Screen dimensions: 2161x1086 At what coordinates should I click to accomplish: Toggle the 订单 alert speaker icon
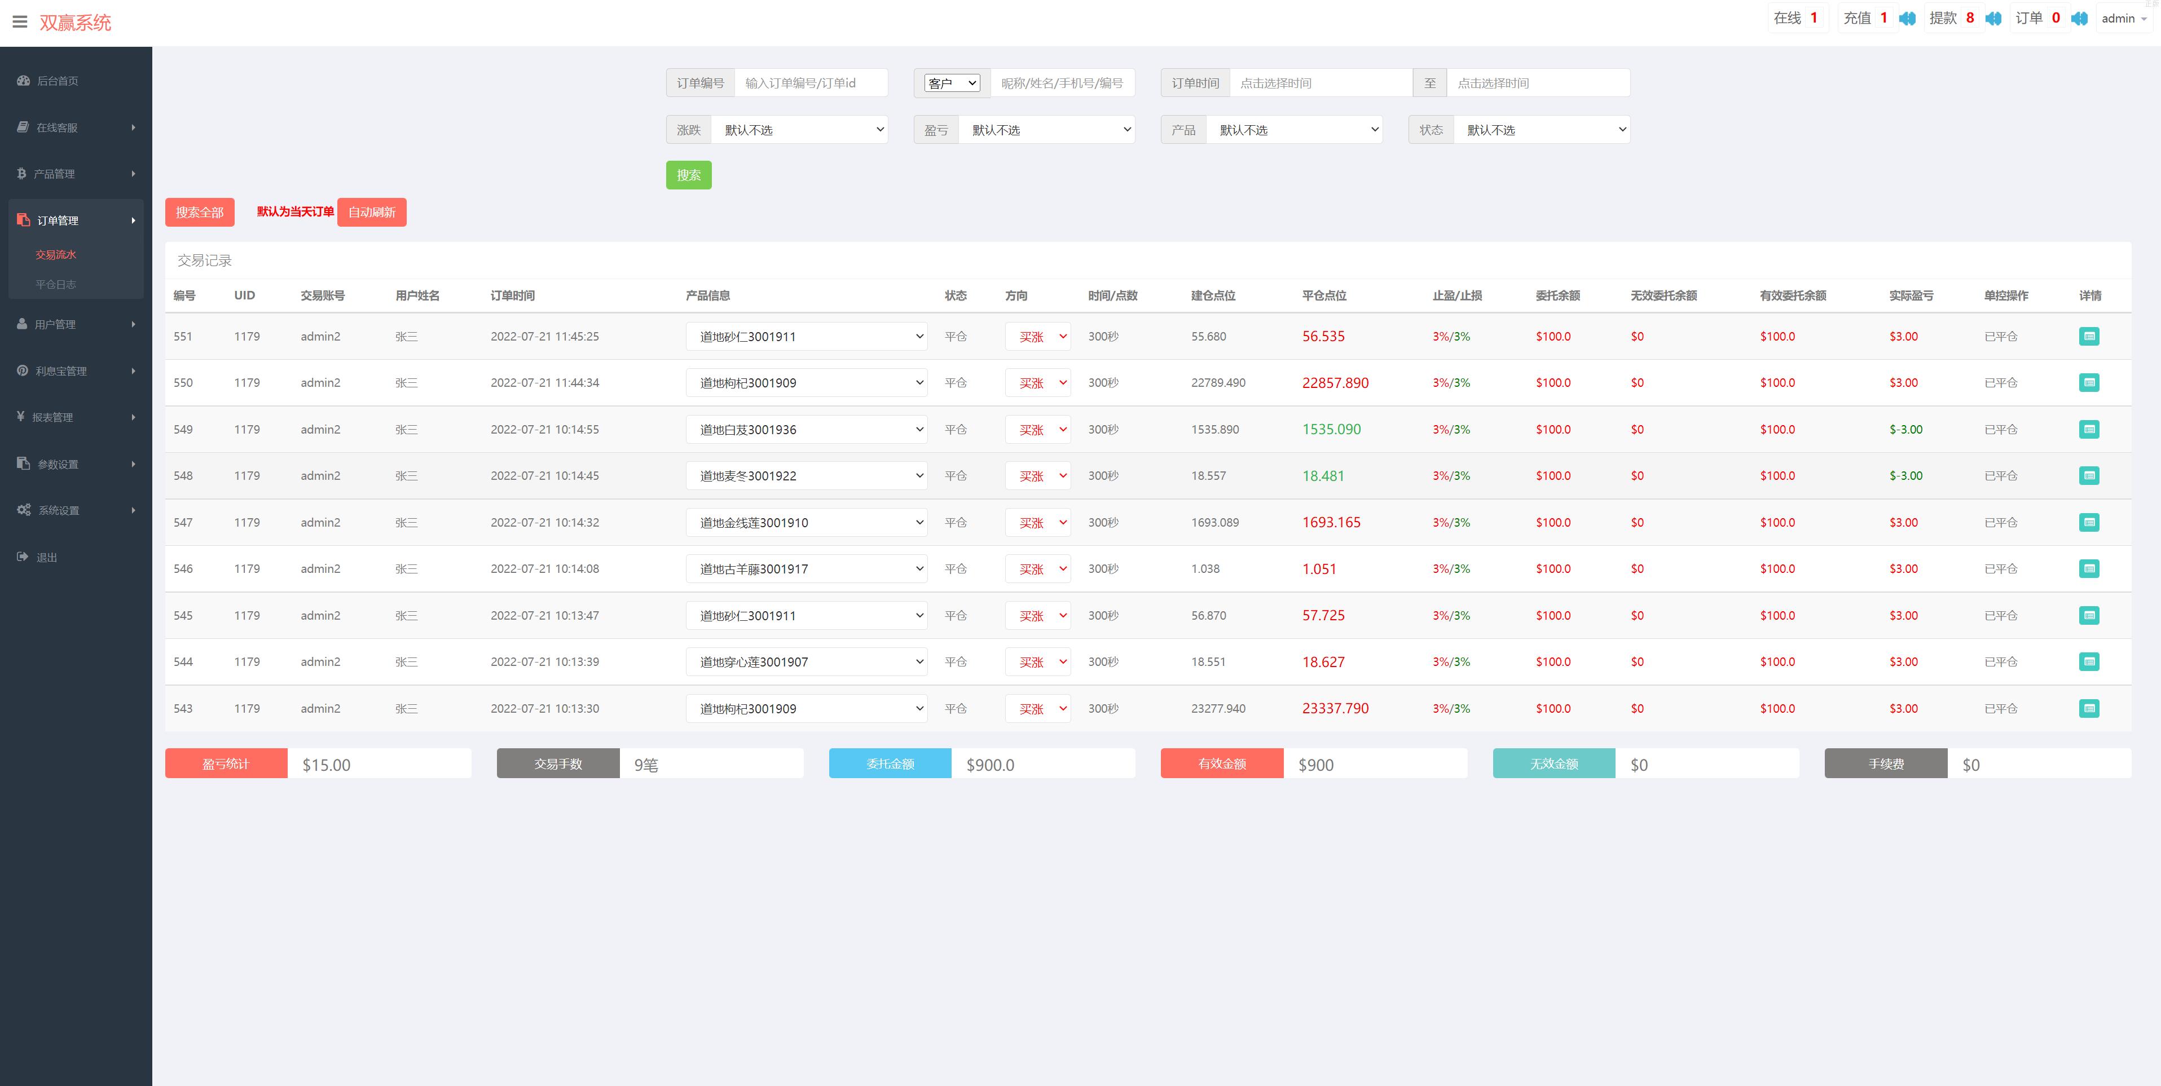click(x=2079, y=19)
